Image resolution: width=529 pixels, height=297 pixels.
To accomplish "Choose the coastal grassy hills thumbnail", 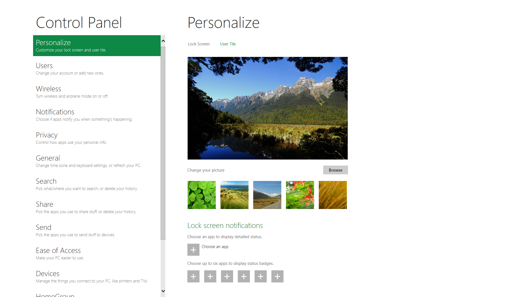I will 234,195.
